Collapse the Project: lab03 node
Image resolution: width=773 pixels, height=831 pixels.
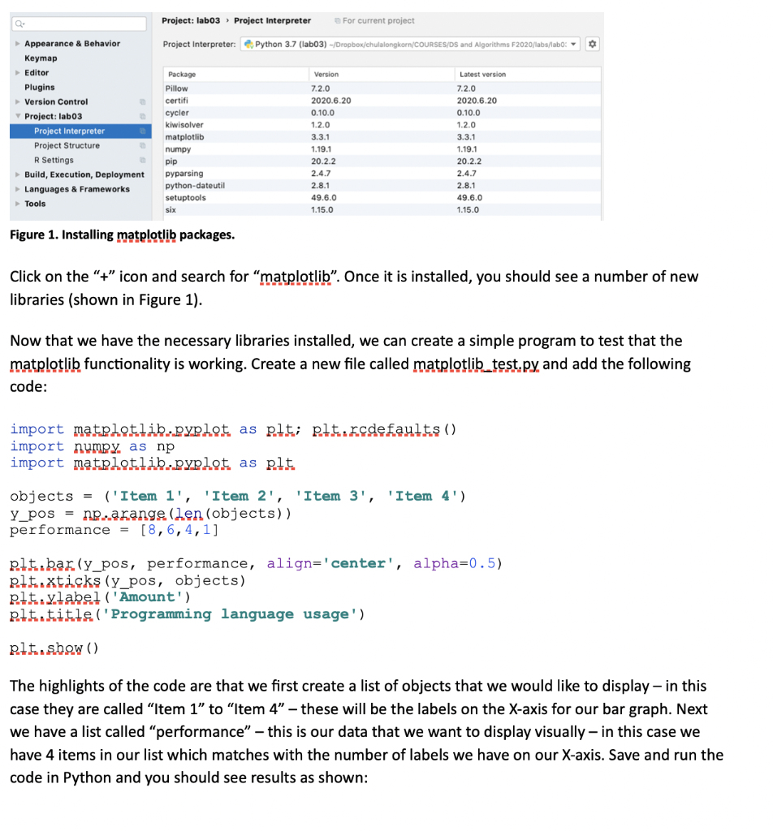point(18,116)
